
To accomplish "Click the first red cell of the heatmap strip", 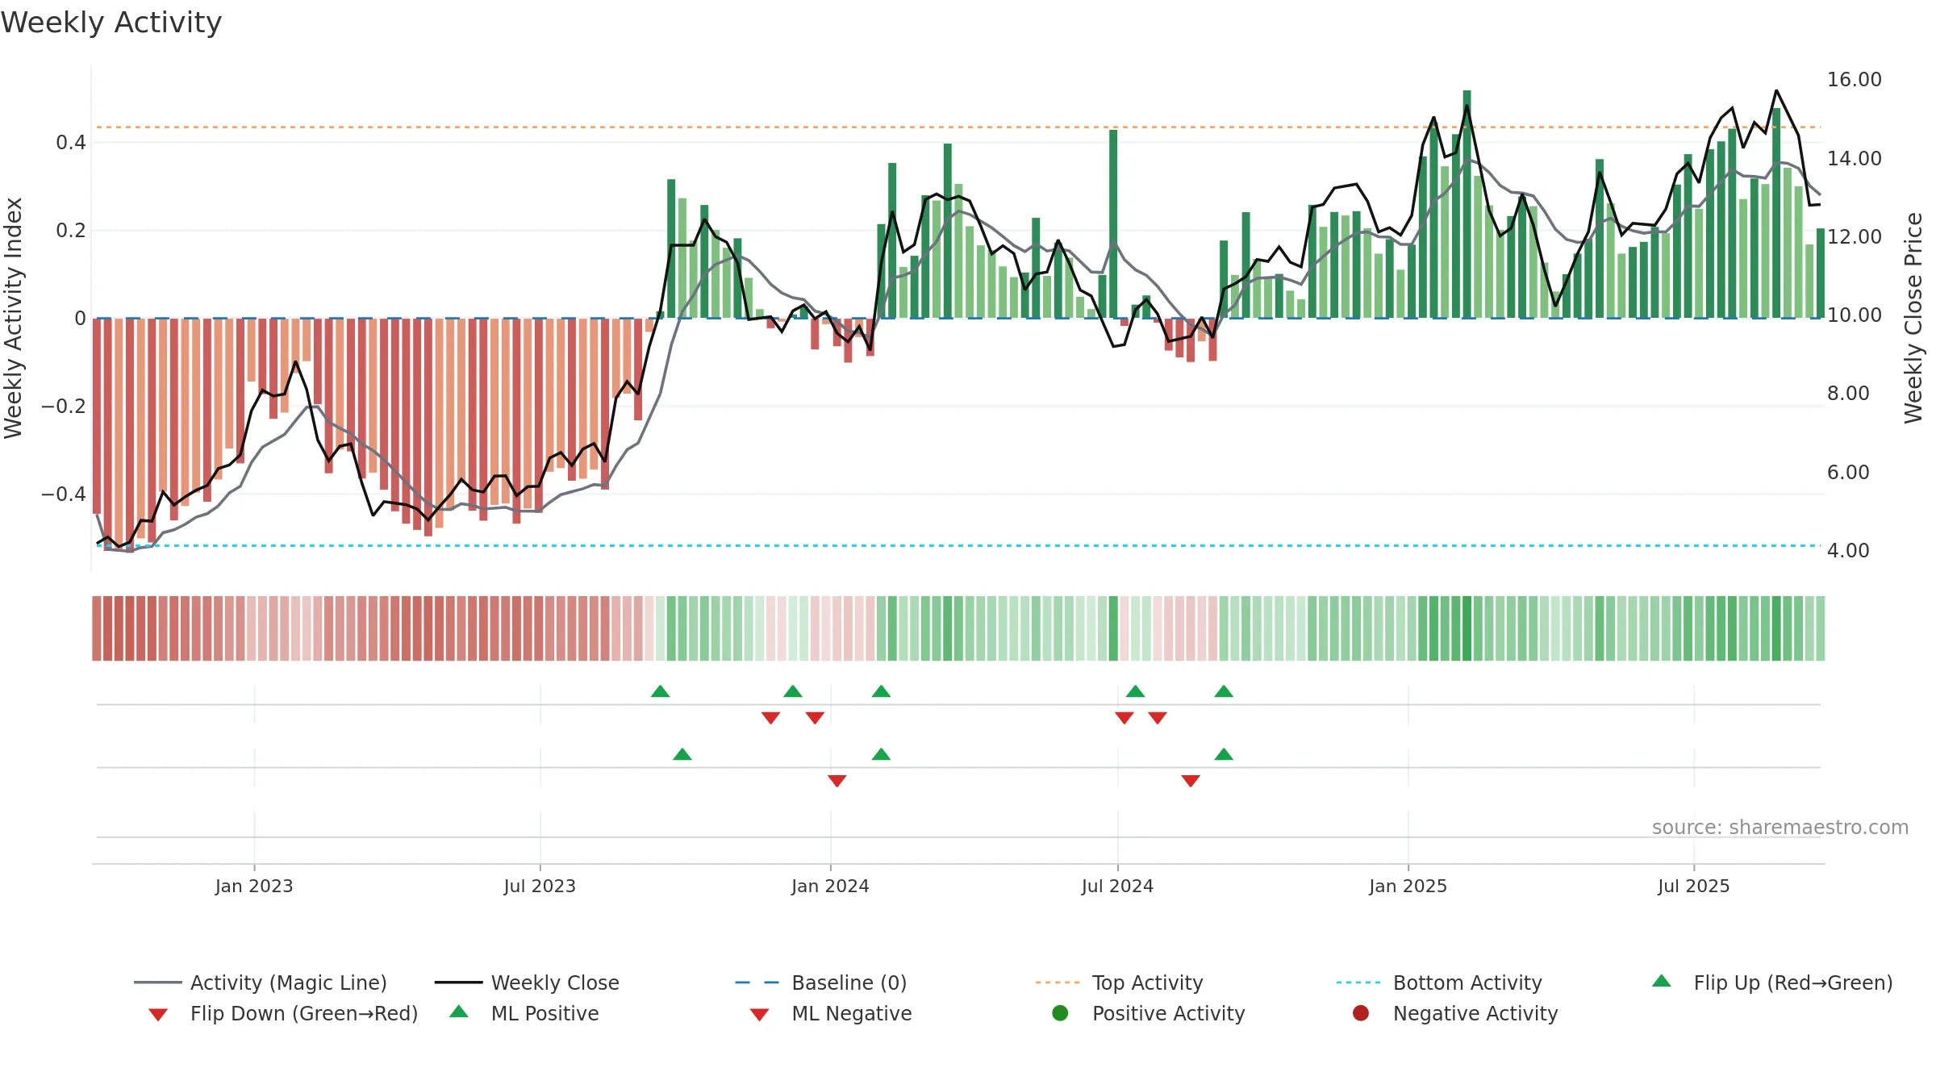I will pyautogui.click(x=97, y=628).
